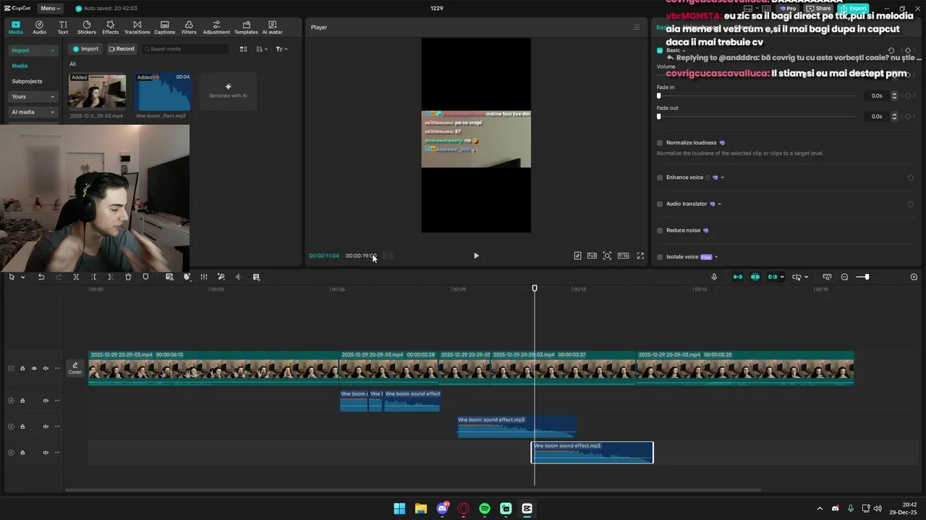Click the player ratio icon

(623, 256)
